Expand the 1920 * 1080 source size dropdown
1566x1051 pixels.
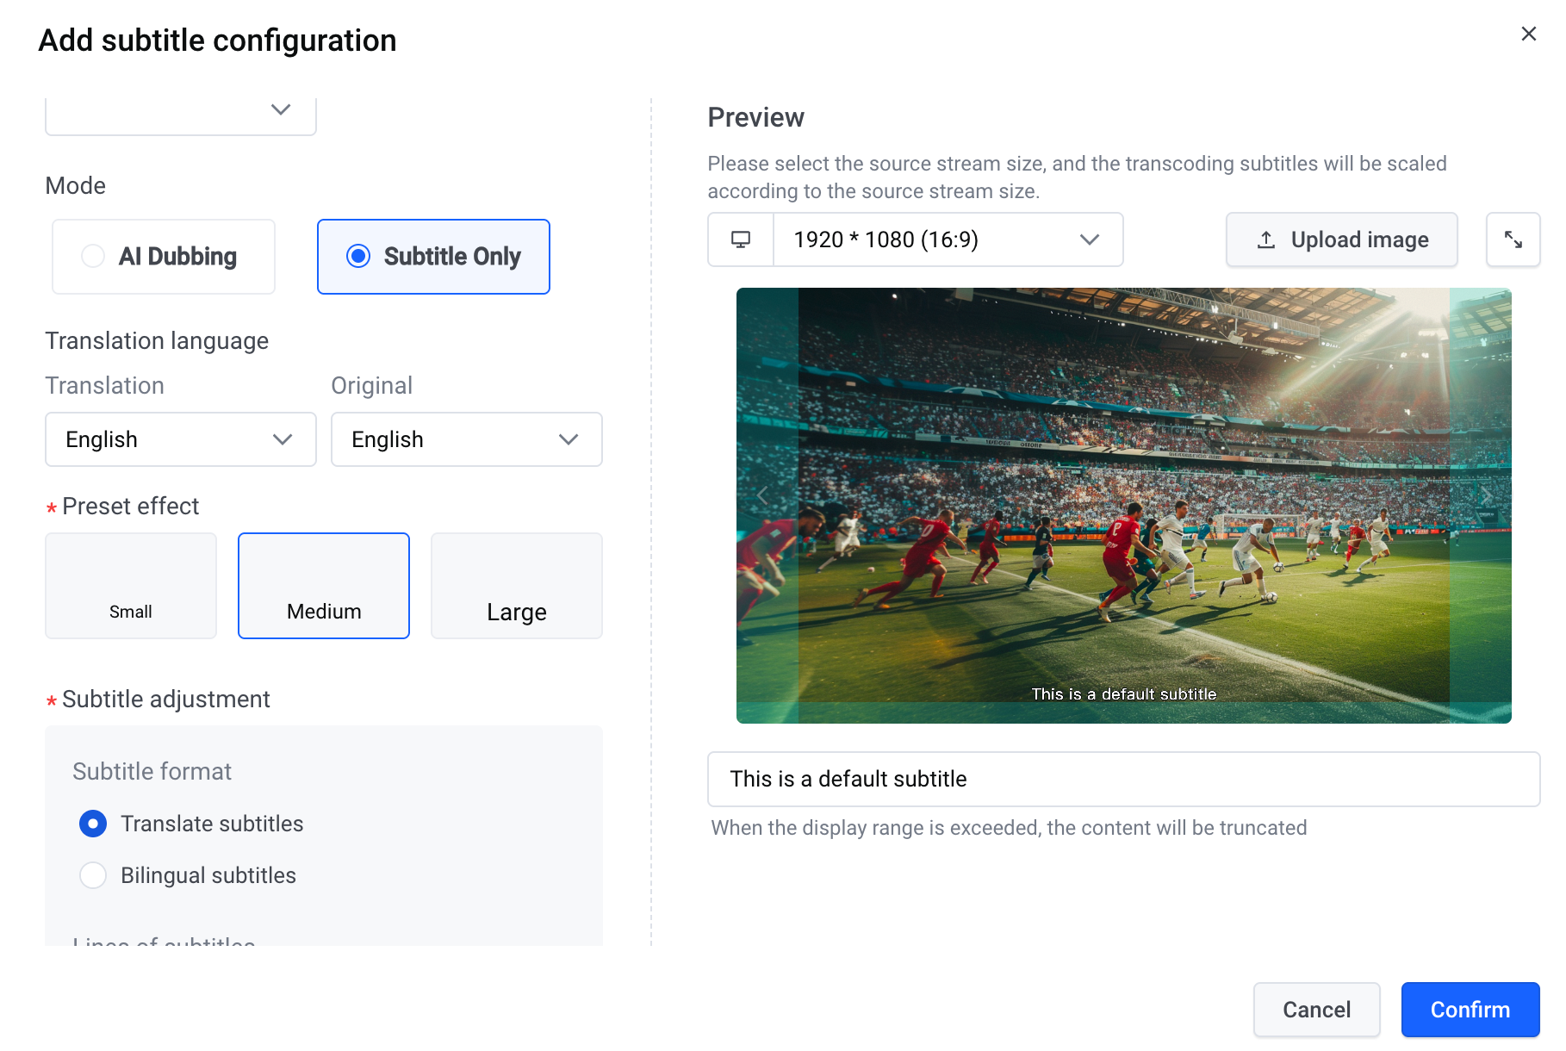point(948,239)
